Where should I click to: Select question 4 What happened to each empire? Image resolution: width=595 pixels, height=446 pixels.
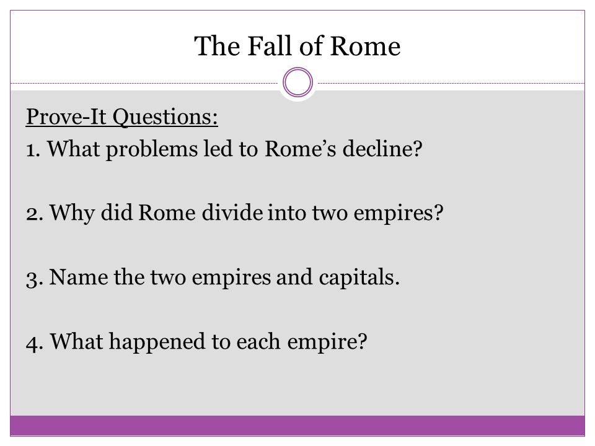pyautogui.click(x=196, y=342)
